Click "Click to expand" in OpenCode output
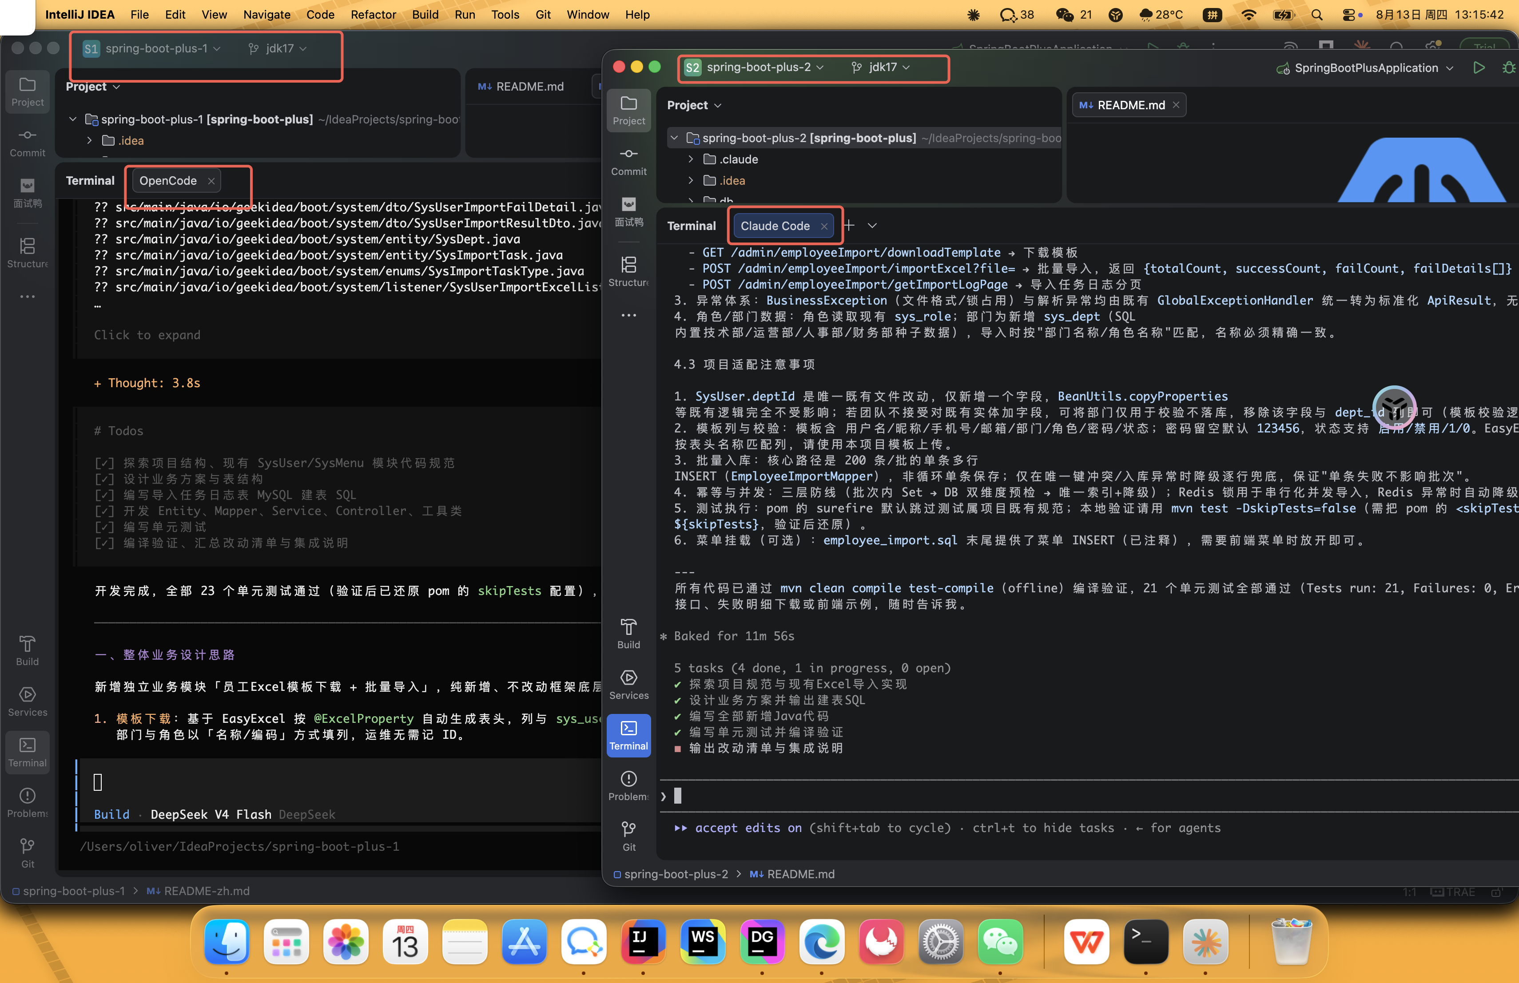1519x983 pixels. click(x=147, y=335)
